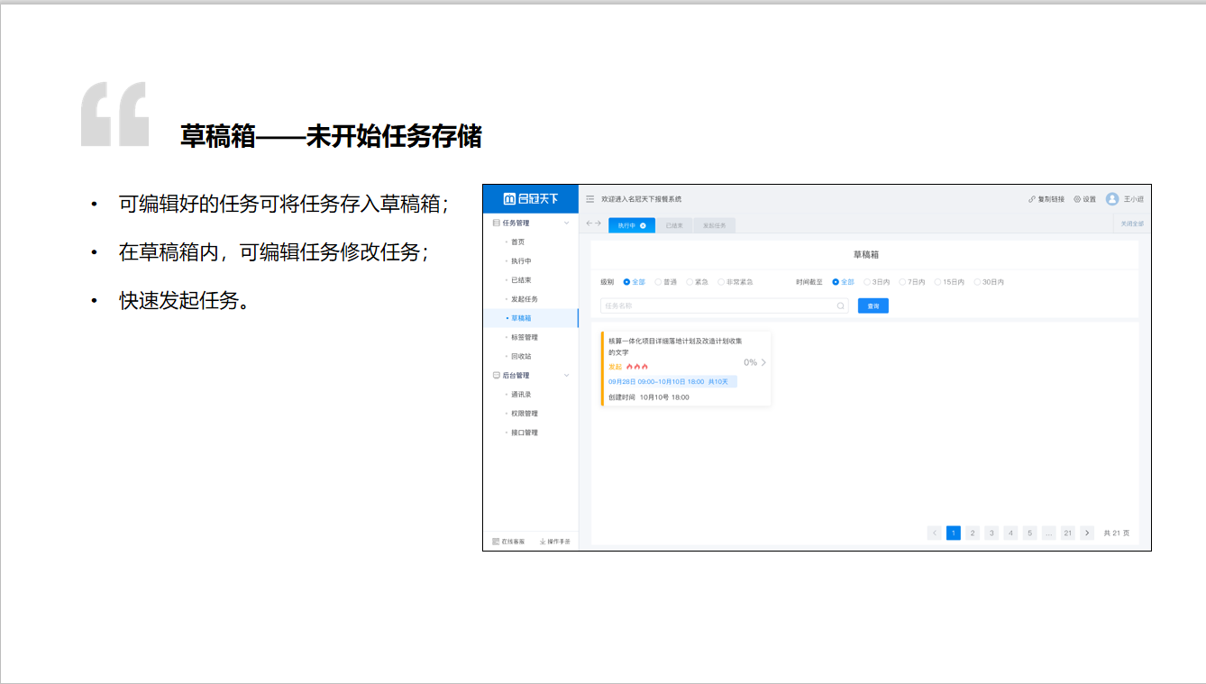Click the pagination ellipsis button

click(1049, 533)
